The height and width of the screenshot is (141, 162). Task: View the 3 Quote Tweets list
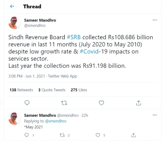coord(52,90)
